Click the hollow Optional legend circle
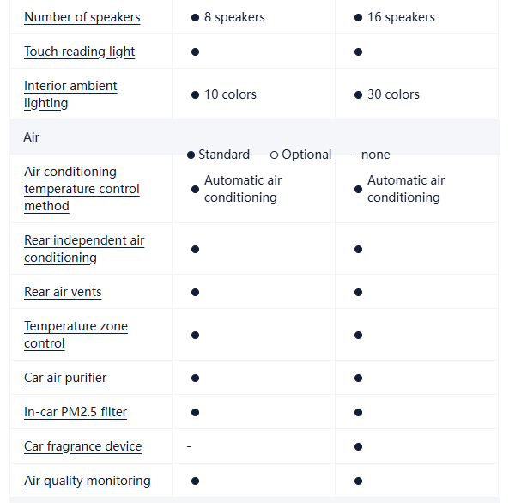 (x=274, y=155)
